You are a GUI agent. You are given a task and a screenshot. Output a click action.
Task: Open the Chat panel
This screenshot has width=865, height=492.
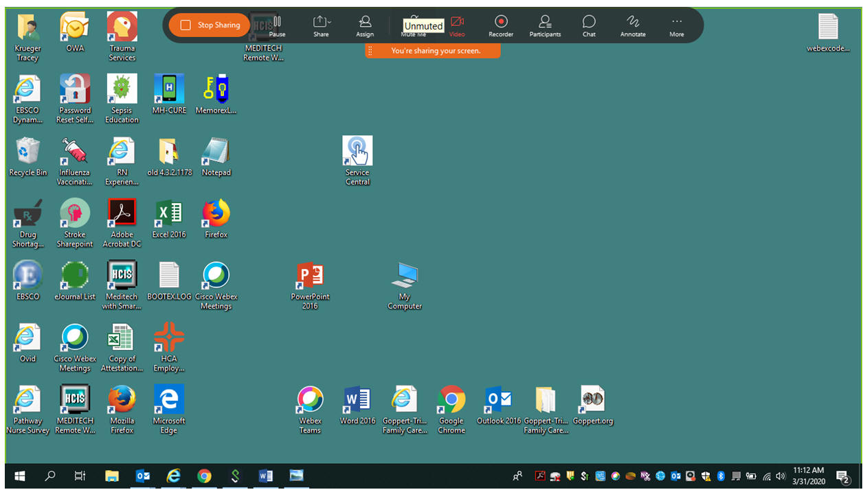click(589, 25)
